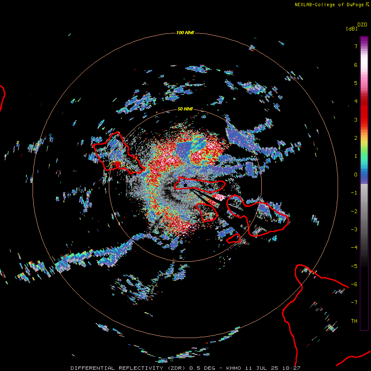Click the TH label at the scale bottom
This screenshot has width=371, height=371.
[354, 321]
